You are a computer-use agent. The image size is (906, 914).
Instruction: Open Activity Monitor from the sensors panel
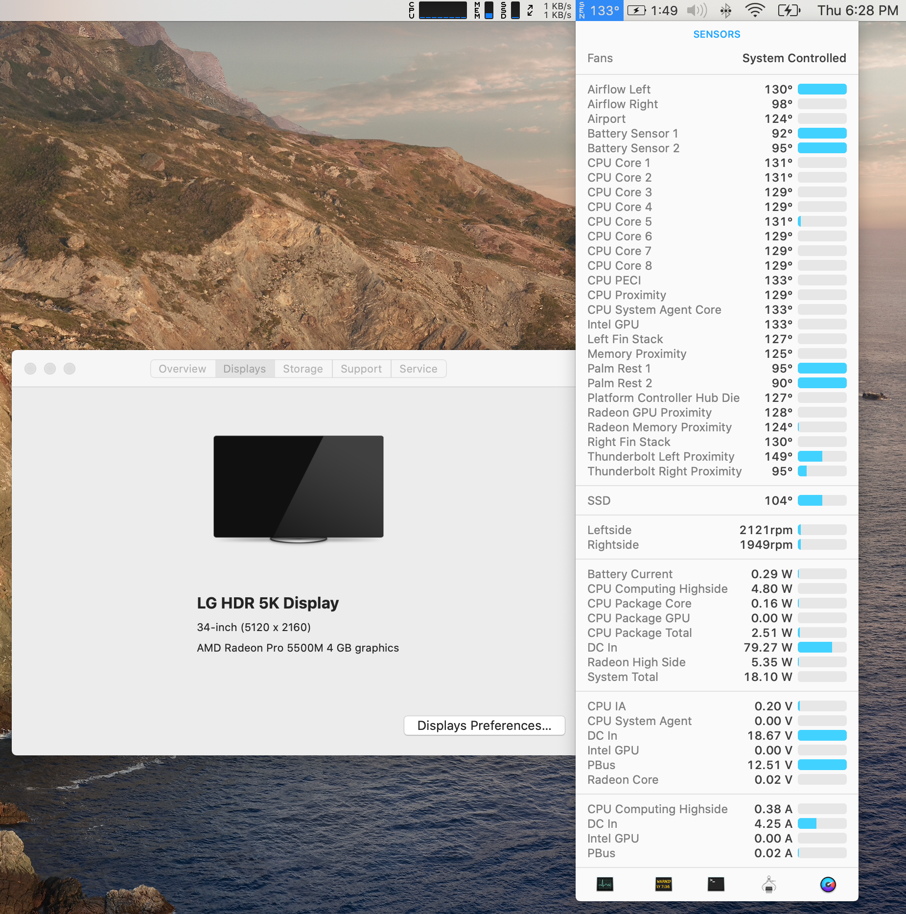tap(604, 884)
